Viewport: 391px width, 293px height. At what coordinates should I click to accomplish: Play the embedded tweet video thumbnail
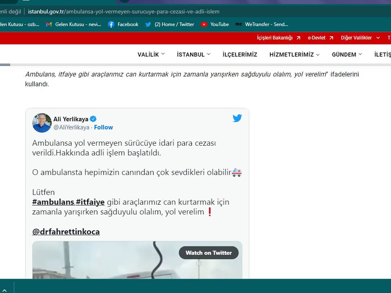coord(137,260)
